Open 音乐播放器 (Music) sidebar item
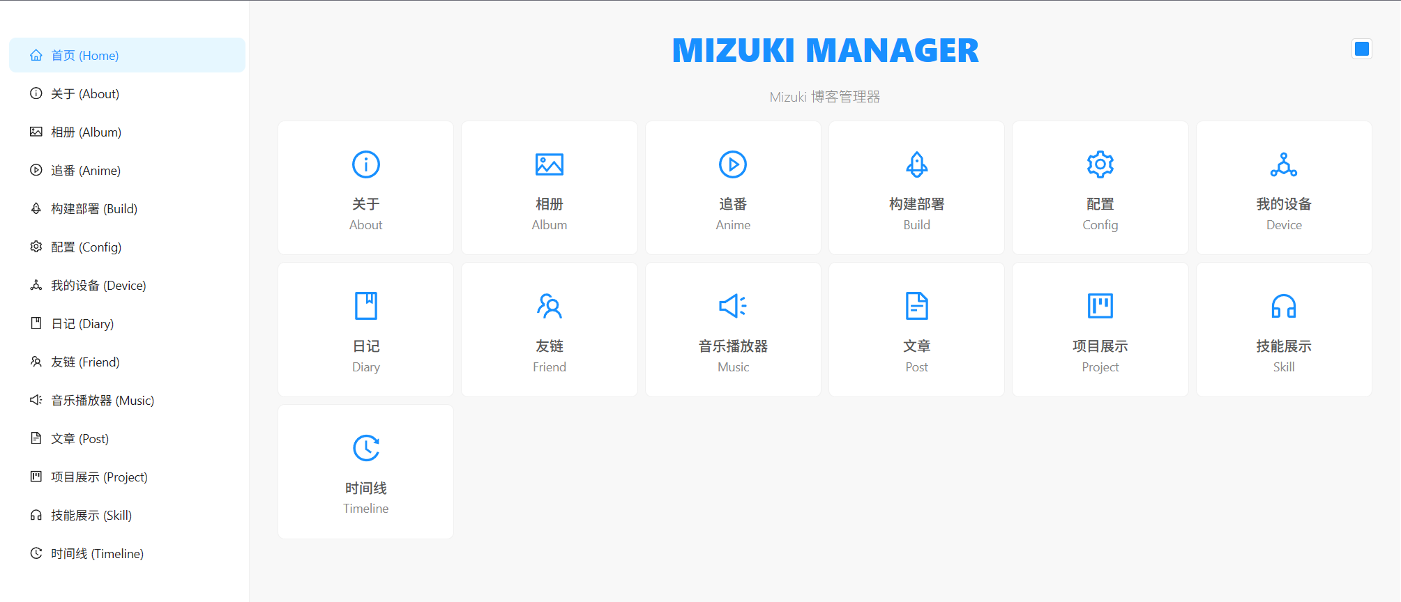Viewport: 1401px width, 602px height. point(127,400)
